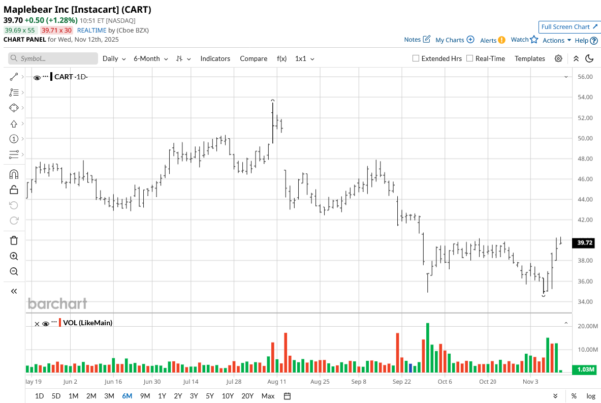Select the trend line drawing tool
The height and width of the screenshot is (403, 601).
click(14, 77)
